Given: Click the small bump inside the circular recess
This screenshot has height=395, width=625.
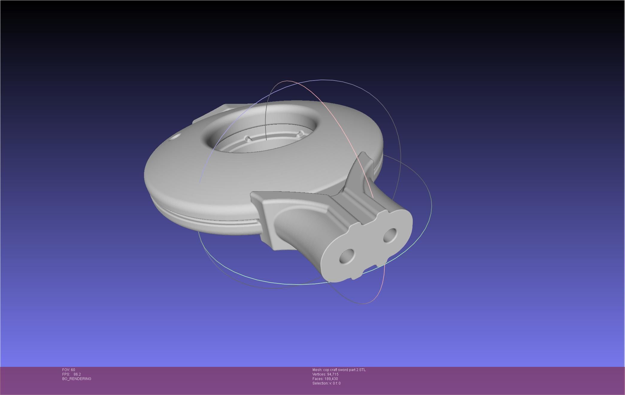Looking at the screenshot, I should (x=248, y=138).
